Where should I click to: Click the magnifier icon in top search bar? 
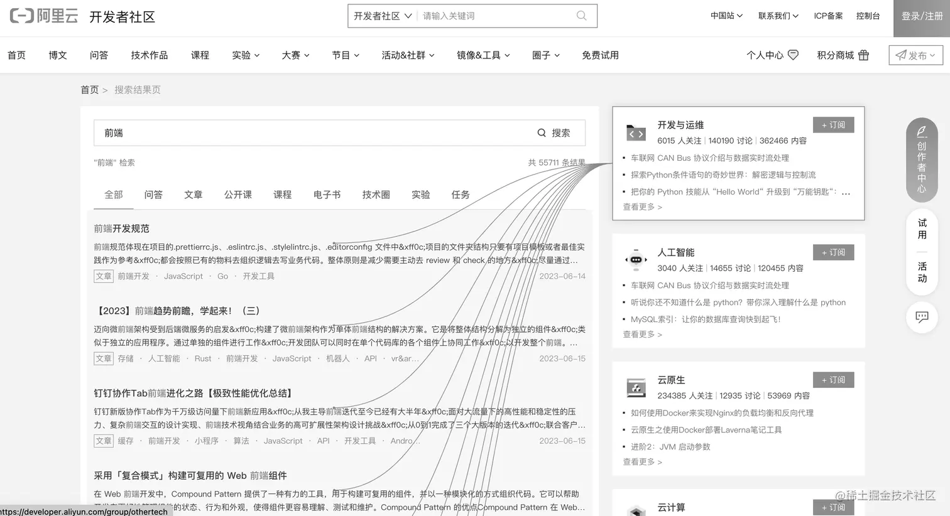tap(581, 16)
